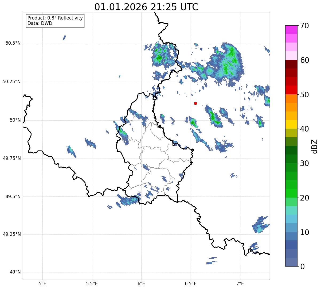Click the colorbar tick label 60
Screen dimensions: 321x289
[304, 60]
